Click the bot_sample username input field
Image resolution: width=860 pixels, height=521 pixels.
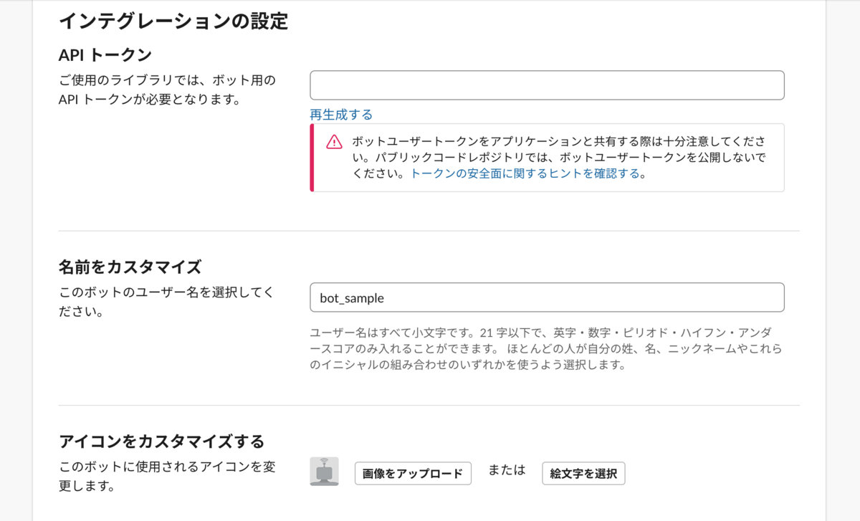click(x=547, y=297)
